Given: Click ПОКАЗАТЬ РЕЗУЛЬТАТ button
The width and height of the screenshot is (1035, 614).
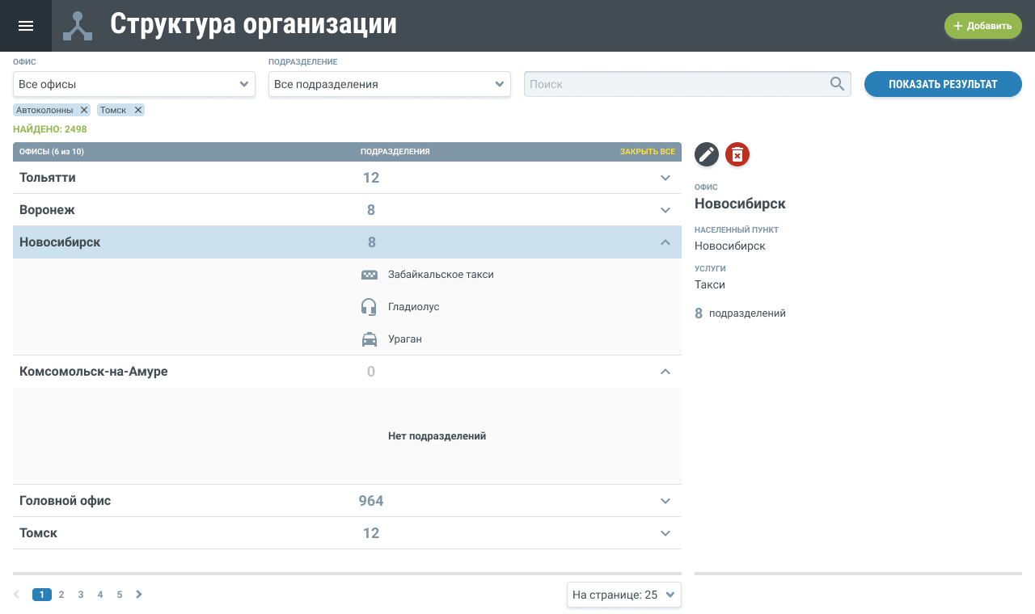Looking at the screenshot, I should [943, 84].
